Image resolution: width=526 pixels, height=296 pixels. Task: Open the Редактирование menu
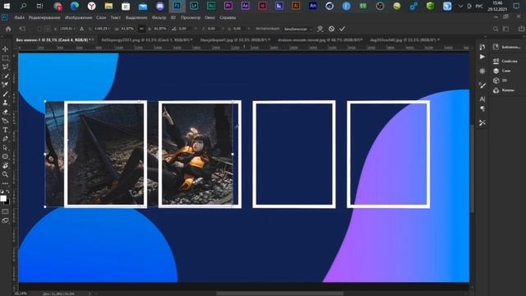[x=44, y=17]
